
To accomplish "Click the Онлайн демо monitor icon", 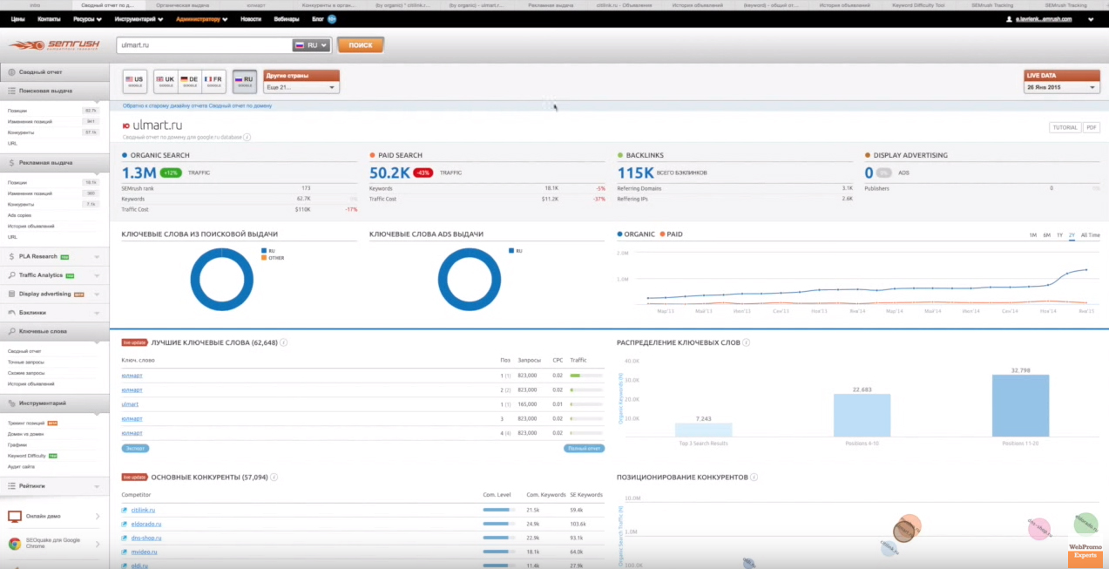I will pyautogui.click(x=15, y=517).
